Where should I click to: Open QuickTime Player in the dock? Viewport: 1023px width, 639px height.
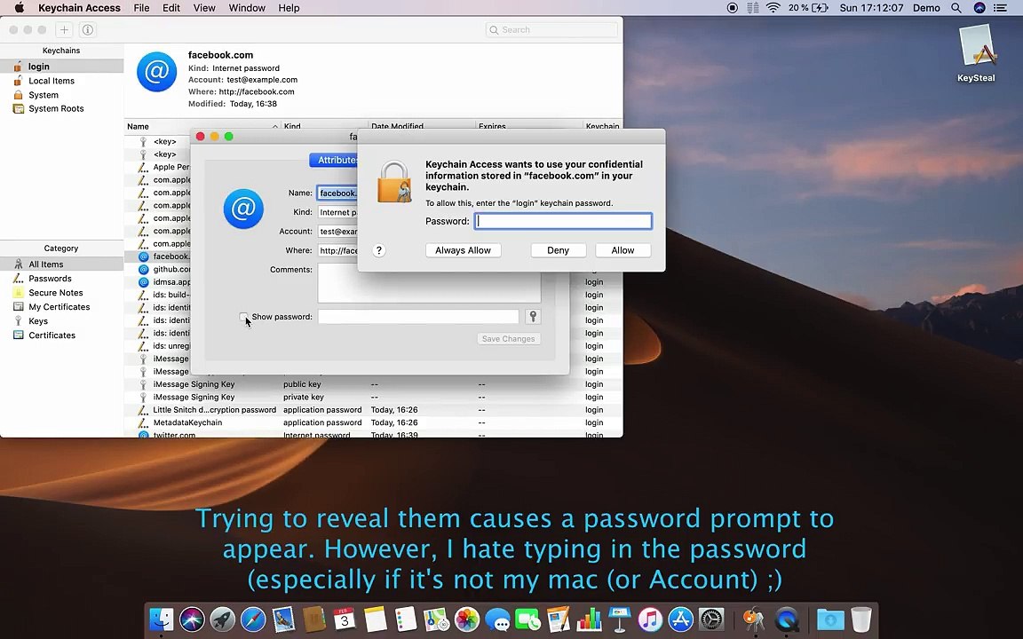click(787, 619)
